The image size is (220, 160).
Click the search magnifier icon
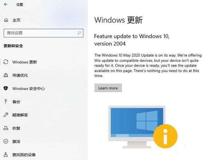point(79,33)
